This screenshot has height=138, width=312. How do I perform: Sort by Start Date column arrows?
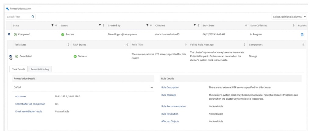point(246,26)
